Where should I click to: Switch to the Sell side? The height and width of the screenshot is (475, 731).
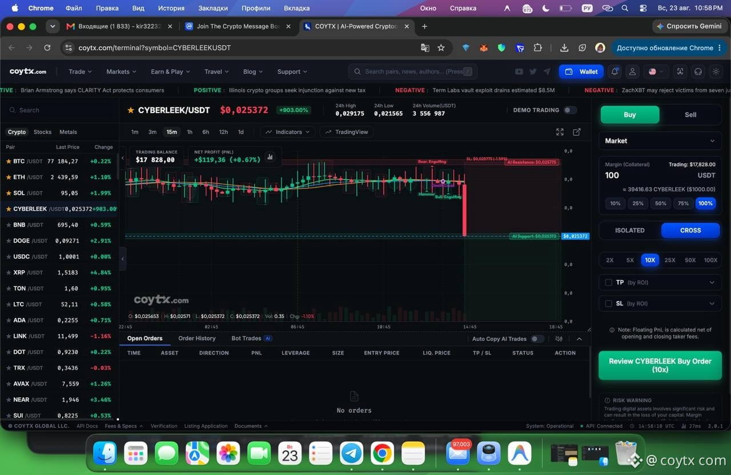[690, 115]
